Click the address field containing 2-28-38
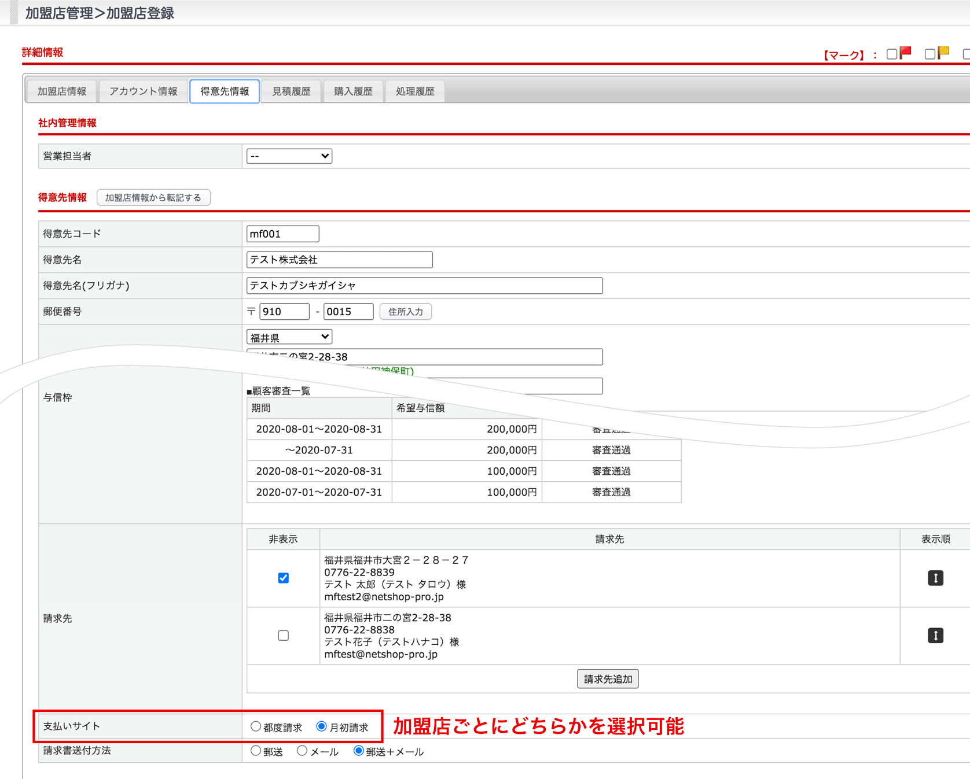 coord(425,357)
